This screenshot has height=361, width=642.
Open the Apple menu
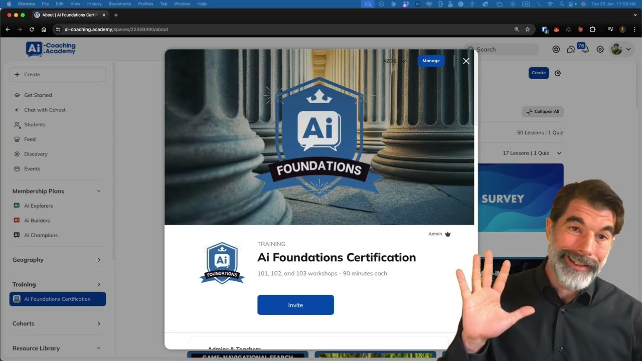[x=9, y=4]
